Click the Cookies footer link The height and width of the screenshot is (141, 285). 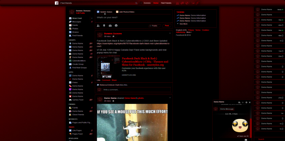[x=205, y=30]
